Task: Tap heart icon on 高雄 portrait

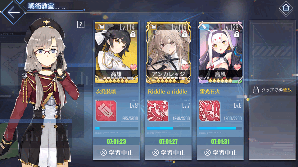Action: (133, 67)
